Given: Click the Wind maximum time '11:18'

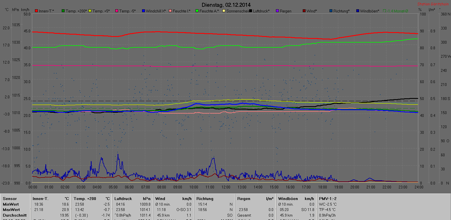Looking at the screenshot, I should point(161,210).
